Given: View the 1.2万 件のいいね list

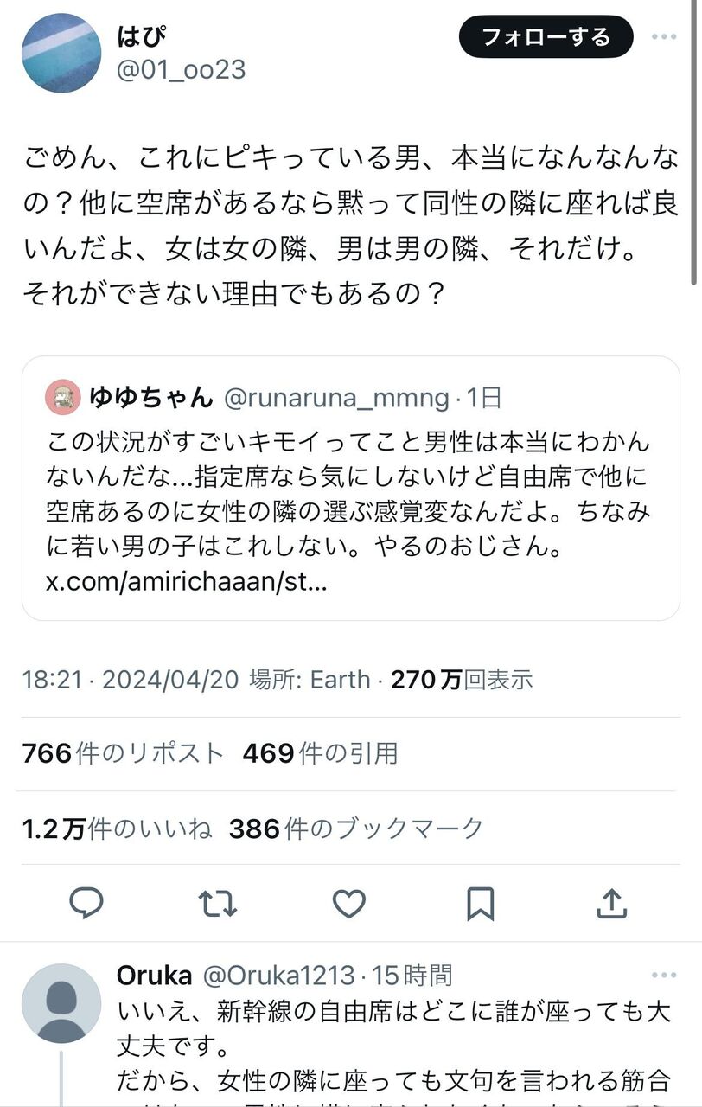Looking at the screenshot, I should tap(117, 829).
